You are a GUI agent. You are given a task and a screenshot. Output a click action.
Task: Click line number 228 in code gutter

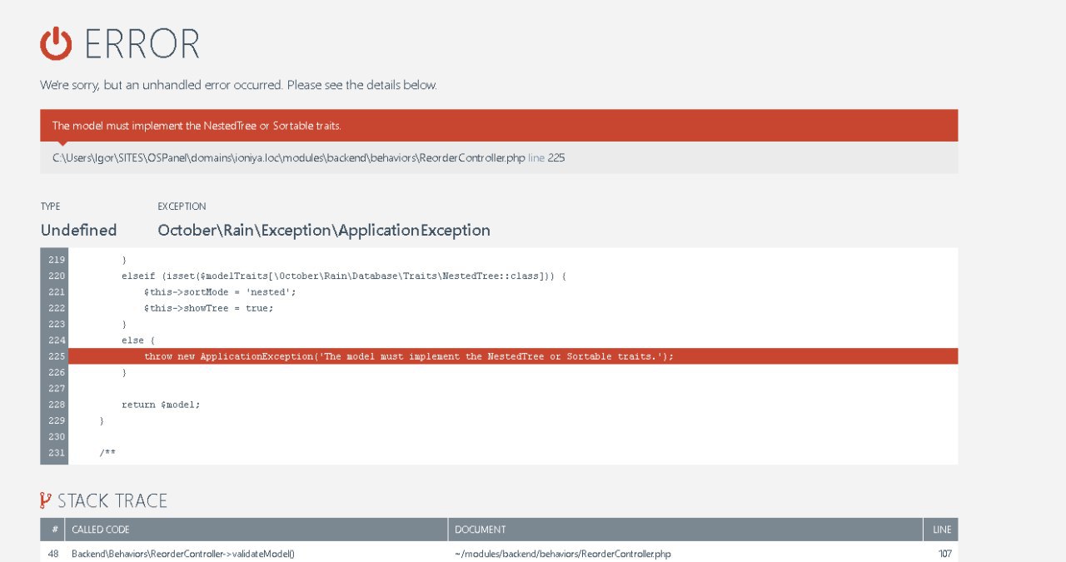[x=57, y=405]
